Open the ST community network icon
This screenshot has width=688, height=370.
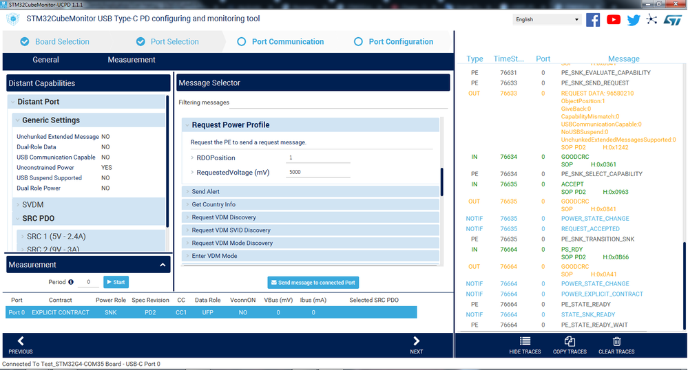[651, 19]
